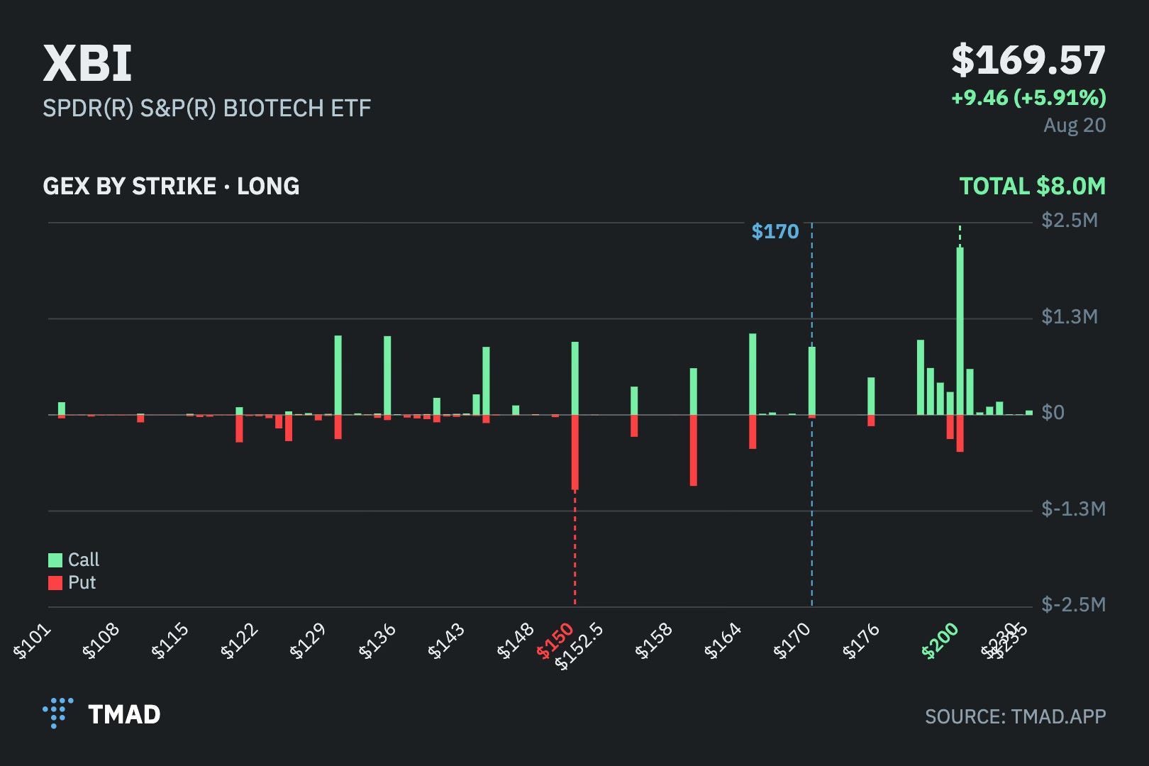1149x766 pixels.
Task: Click the "TOTAL $8.0M" label
Action: pyautogui.click(x=1033, y=186)
